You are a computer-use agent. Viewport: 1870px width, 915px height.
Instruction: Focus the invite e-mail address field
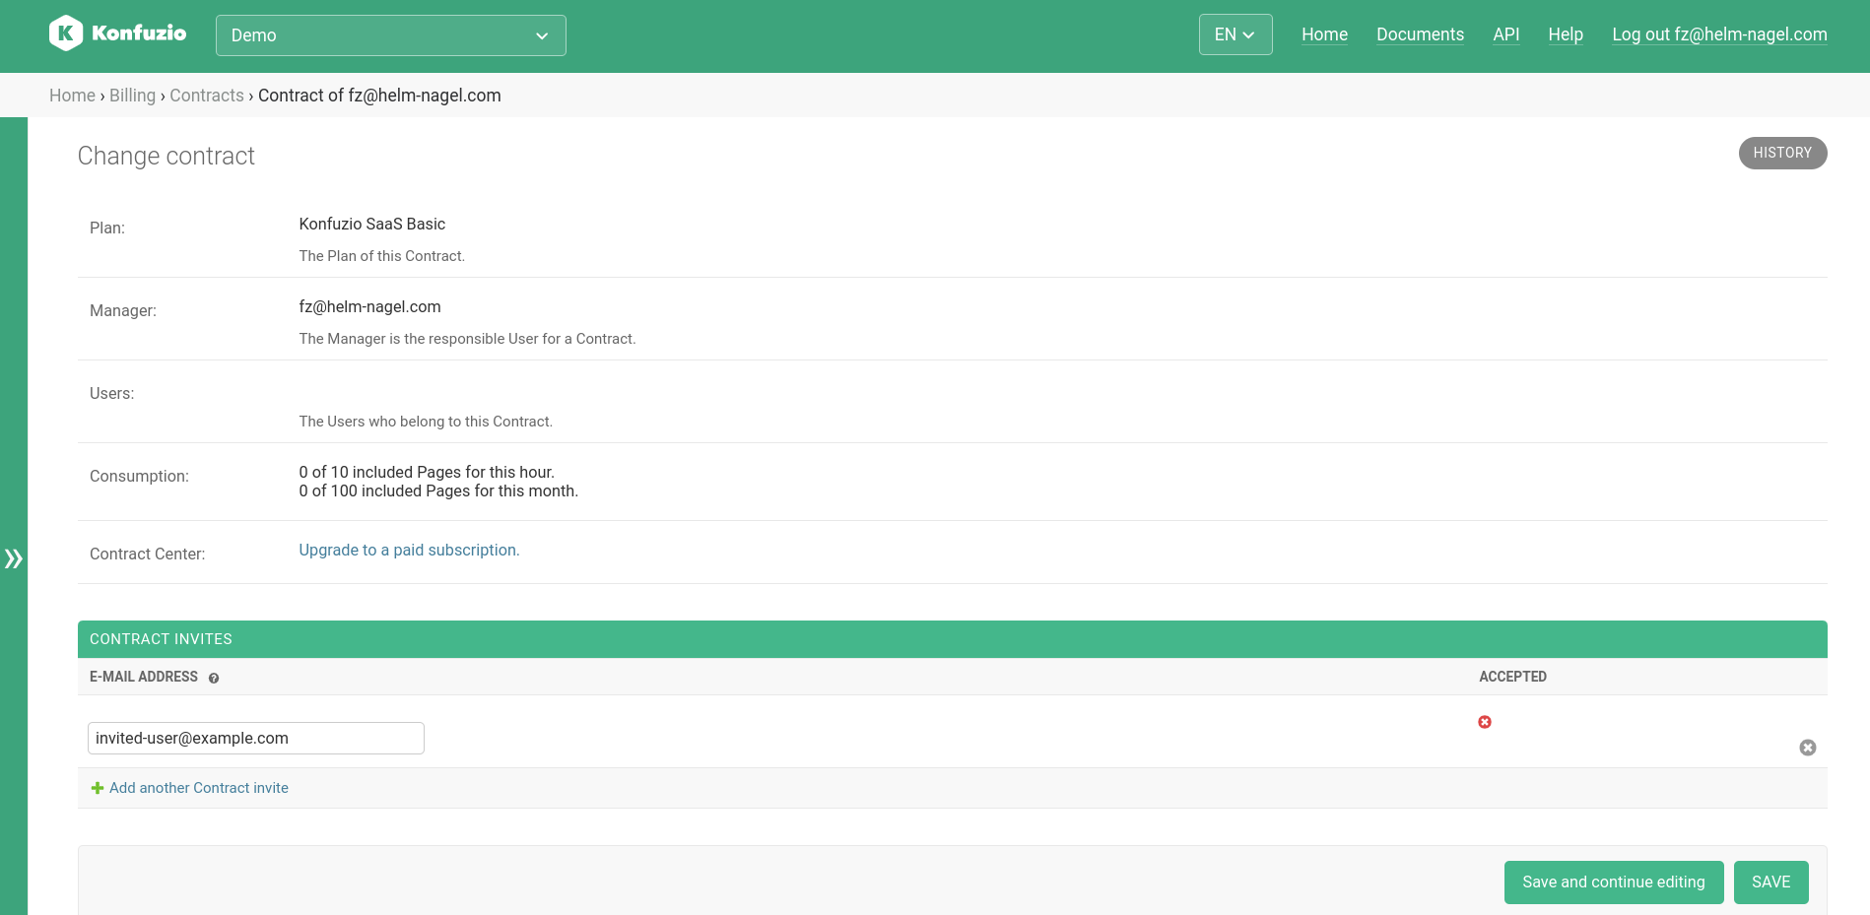[256, 739]
